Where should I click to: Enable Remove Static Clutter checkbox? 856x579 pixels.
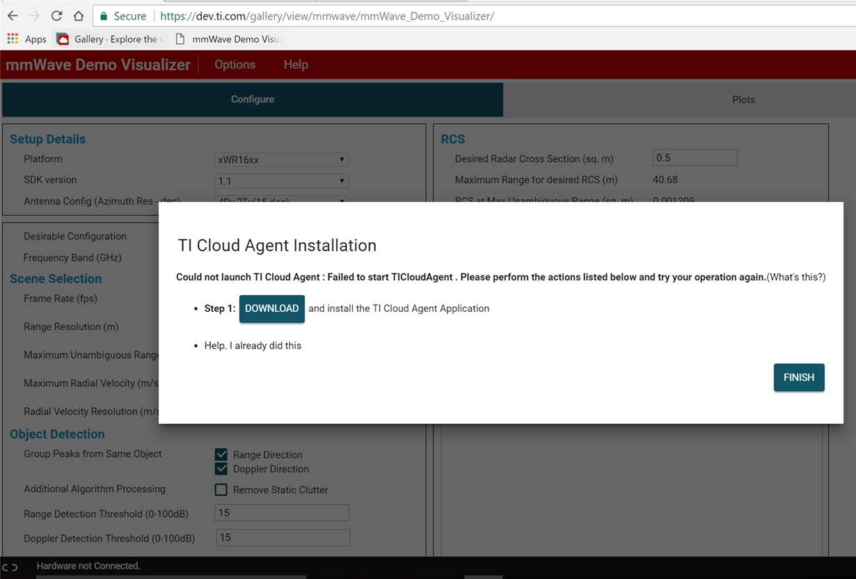click(x=221, y=490)
